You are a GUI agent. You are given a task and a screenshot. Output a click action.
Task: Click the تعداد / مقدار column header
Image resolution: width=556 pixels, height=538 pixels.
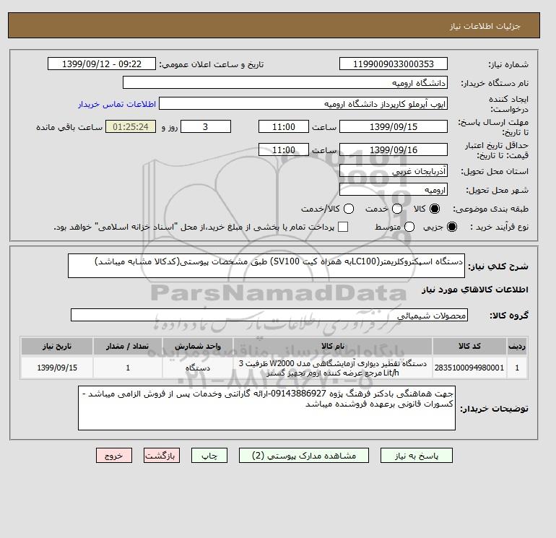click(128, 346)
